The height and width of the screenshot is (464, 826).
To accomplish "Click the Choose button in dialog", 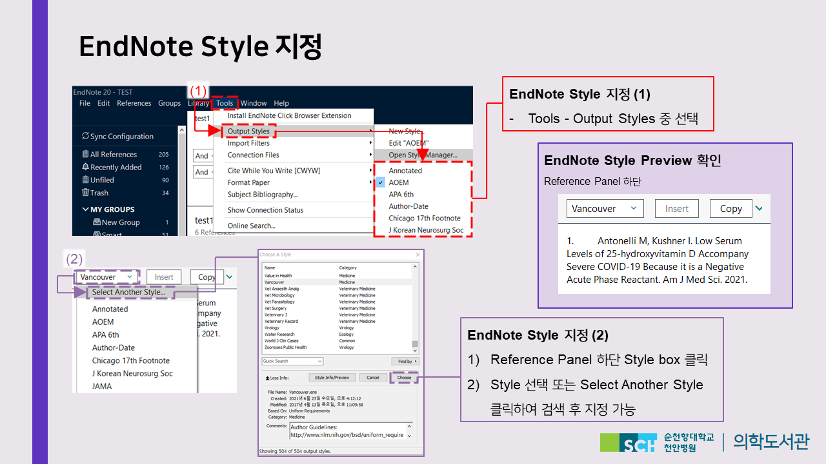I will tap(405, 378).
